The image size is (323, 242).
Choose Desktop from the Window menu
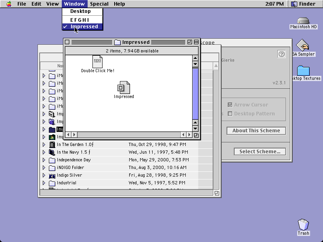[x=82, y=11]
